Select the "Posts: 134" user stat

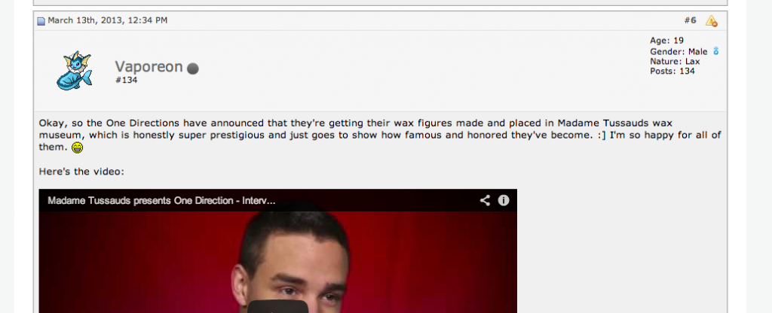click(672, 71)
